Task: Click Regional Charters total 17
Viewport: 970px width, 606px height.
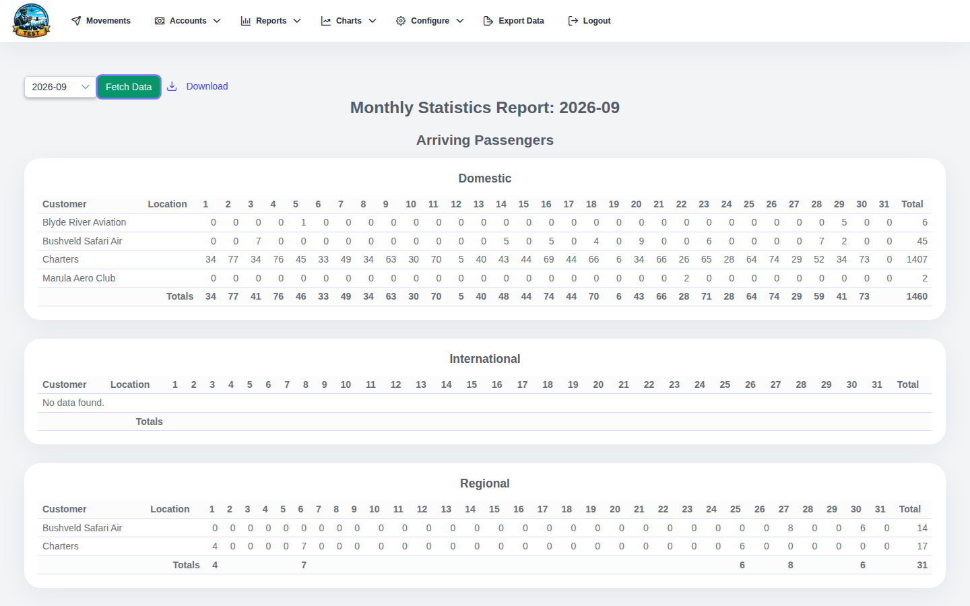Action: point(922,546)
